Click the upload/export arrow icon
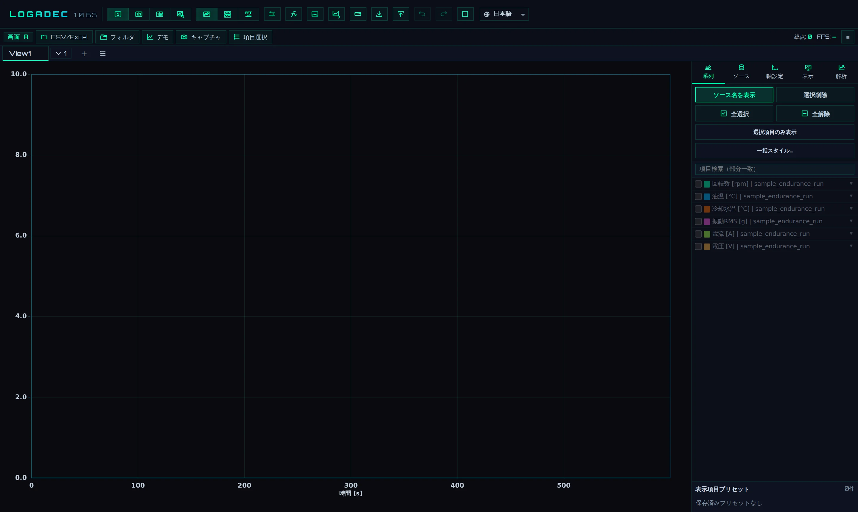858x512 pixels. pos(400,14)
